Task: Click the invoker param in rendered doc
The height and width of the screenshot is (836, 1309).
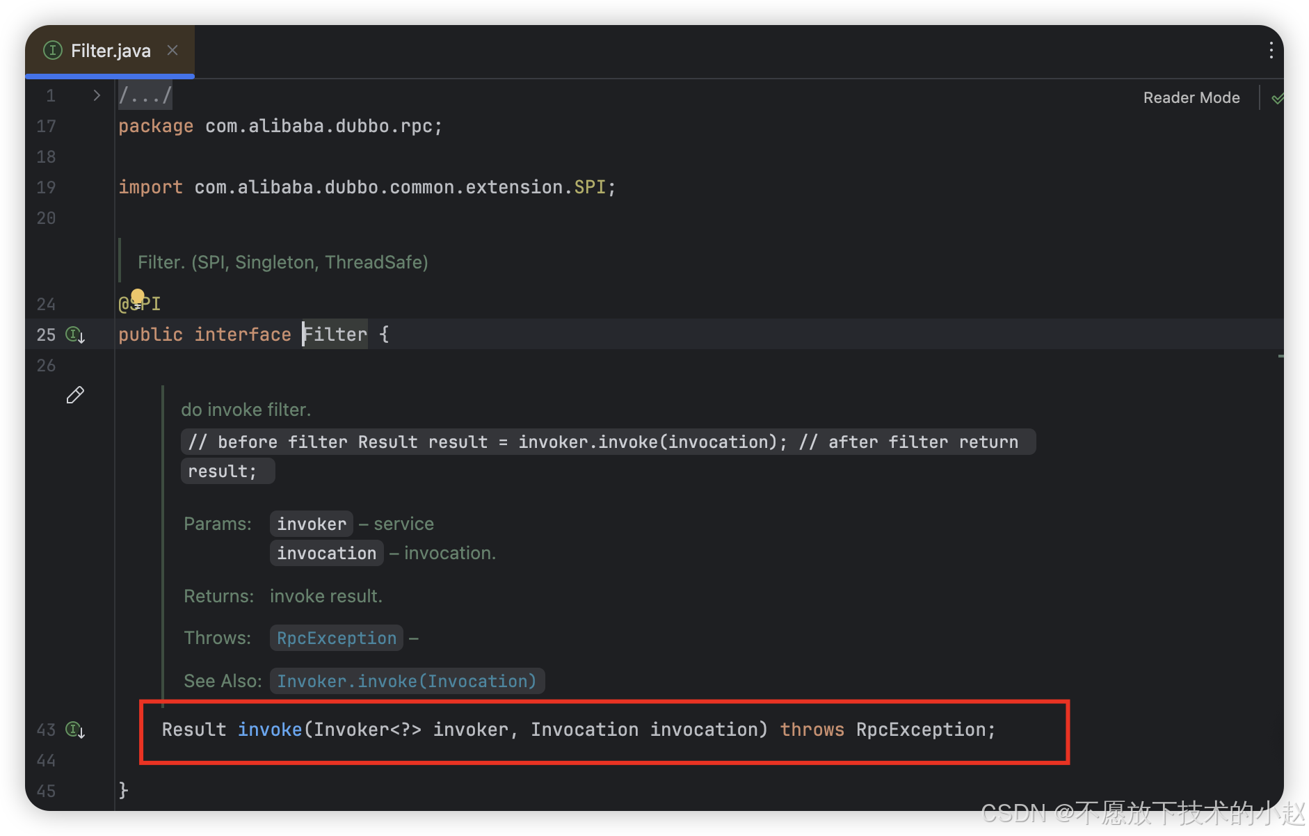Action: coord(311,524)
